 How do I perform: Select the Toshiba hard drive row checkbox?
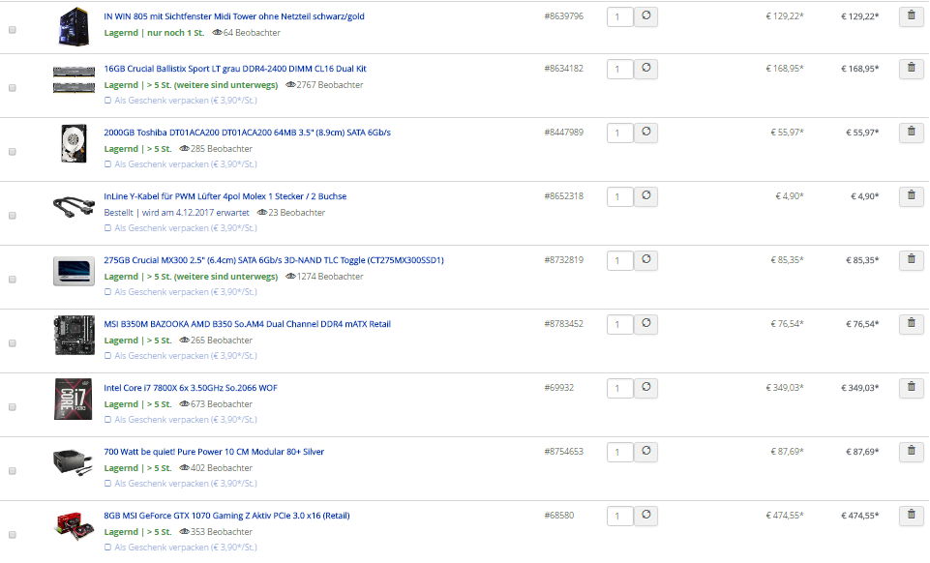(13, 152)
